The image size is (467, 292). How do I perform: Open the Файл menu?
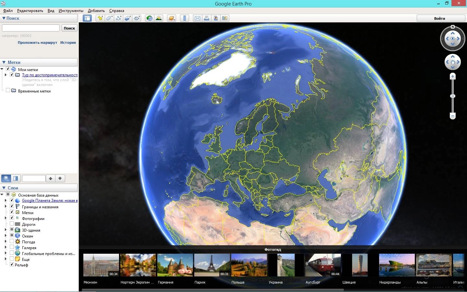(8, 11)
